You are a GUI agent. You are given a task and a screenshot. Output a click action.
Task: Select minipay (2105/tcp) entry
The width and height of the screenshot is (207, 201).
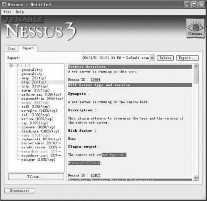pyautogui.click(x=38, y=160)
